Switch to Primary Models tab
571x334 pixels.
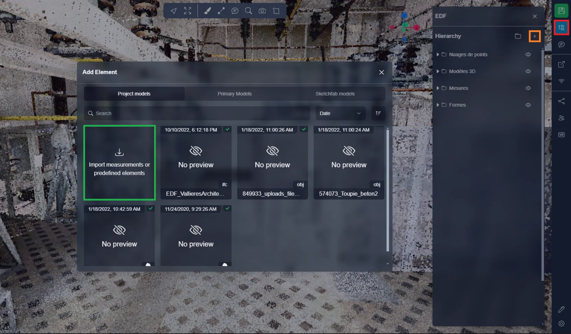click(x=234, y=94)
